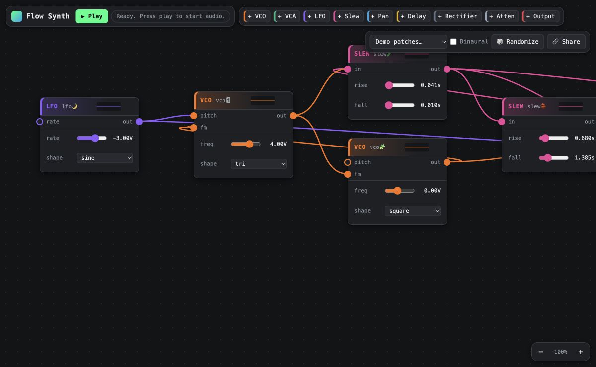The height and width of the screenshot is (367, 596).
Task: Adjust the VCO freq slider at 0.00V
Action: pyautogui.click(x=400, y=191)
